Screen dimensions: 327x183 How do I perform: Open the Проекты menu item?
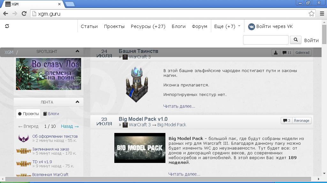click(114, 26)
